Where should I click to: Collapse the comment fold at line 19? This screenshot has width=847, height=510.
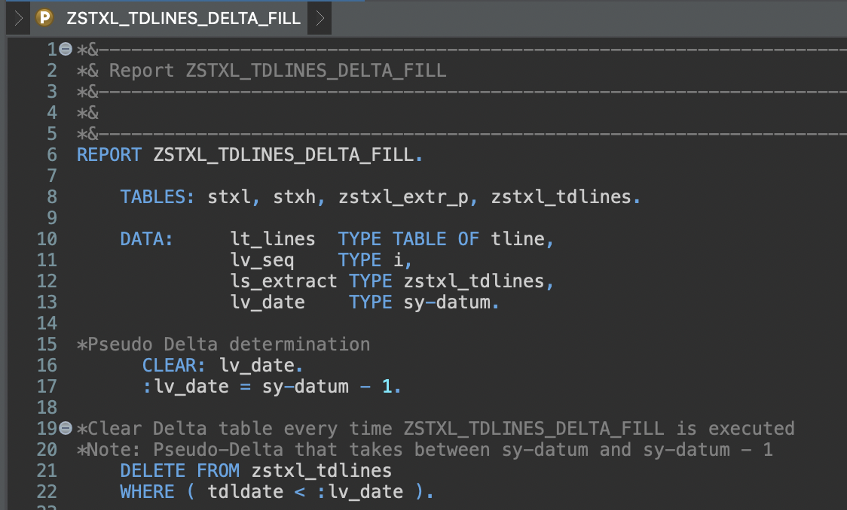(x=66, y=428)
